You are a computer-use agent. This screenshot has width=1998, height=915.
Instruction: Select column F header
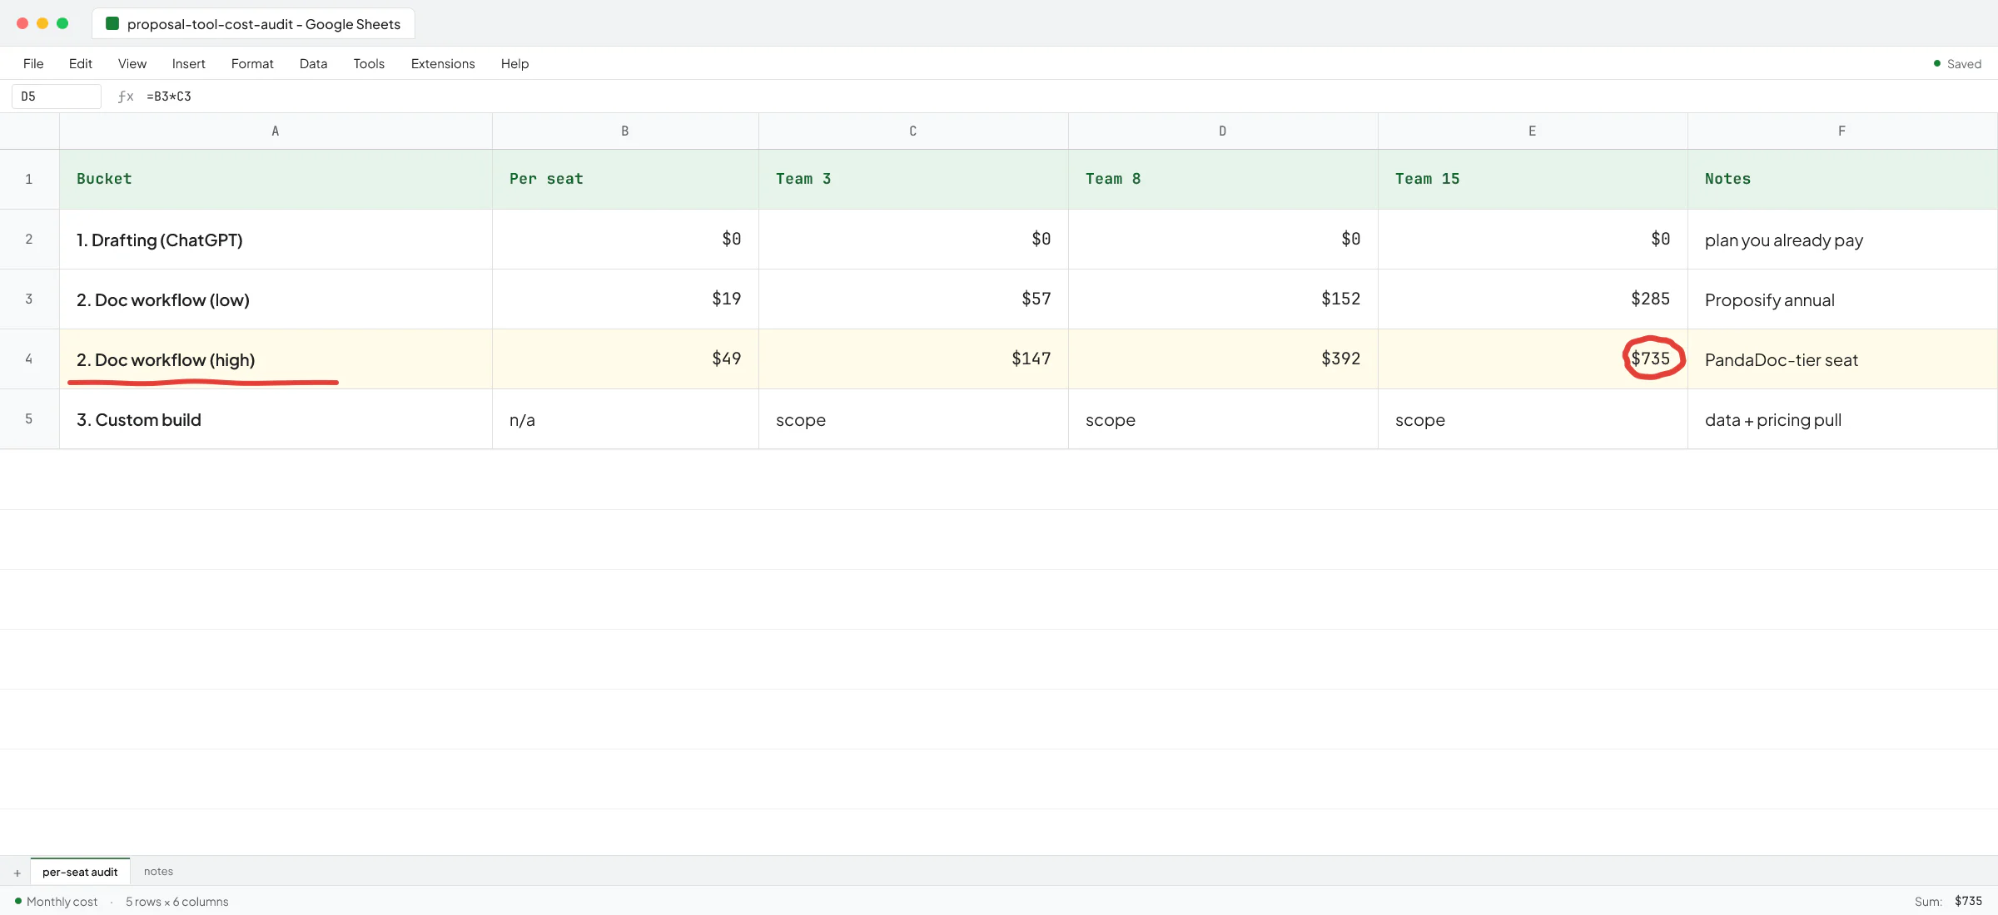[x=1842, y=131]
